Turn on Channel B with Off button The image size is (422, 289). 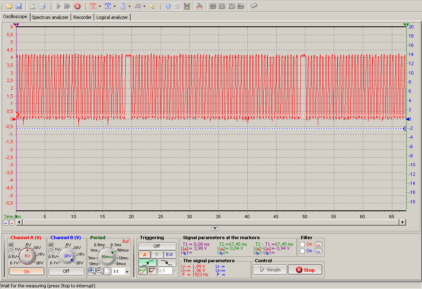(66, 272)
